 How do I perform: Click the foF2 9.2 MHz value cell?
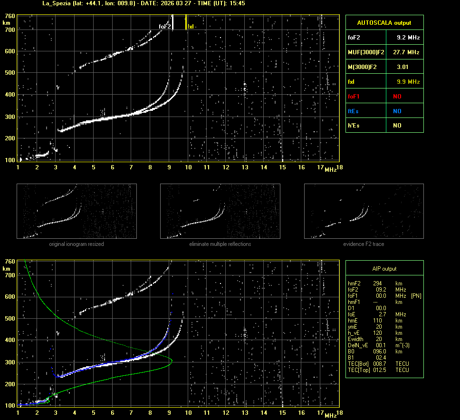[408, 37]
